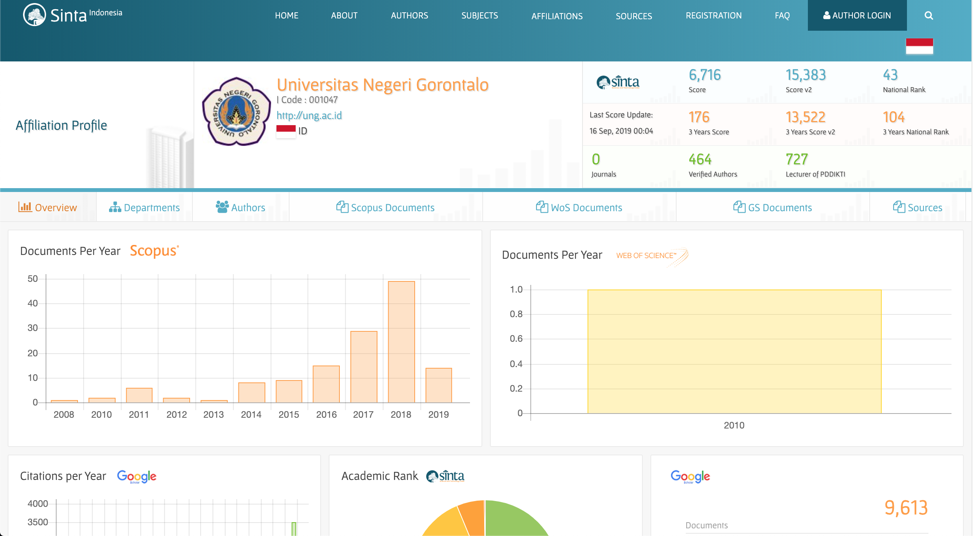Open SOURCES in navigation bar

(634, 16)
